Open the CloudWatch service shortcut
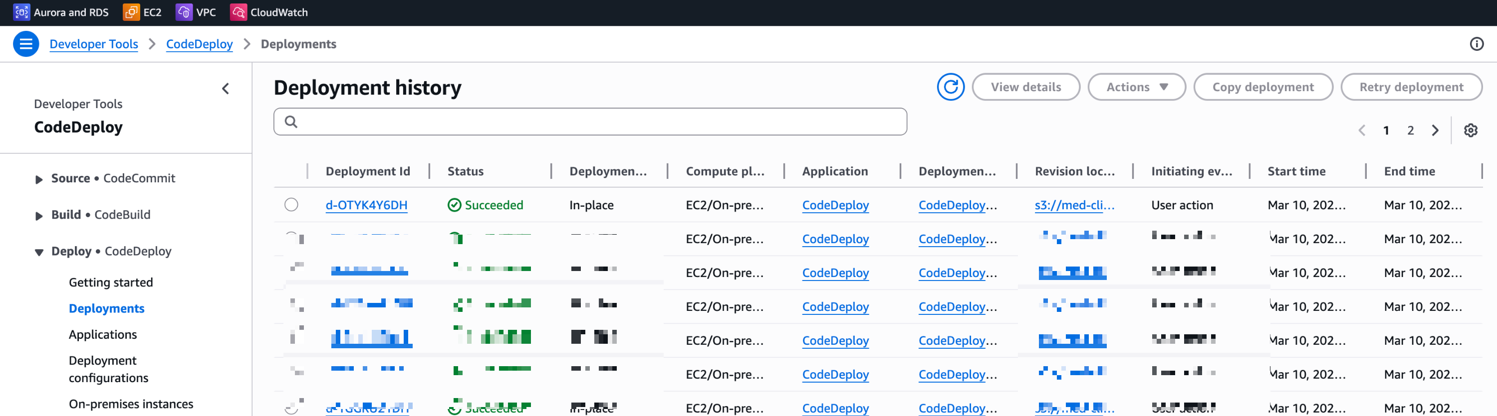Viewport: 1497px width, 416px height. [x=269, y=12]
